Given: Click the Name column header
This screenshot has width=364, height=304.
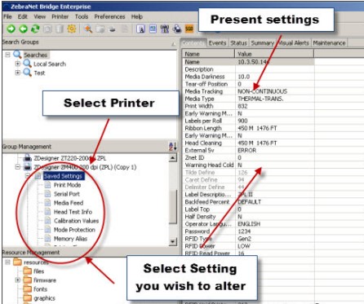Looking at the screenshot, I should point(208,54).
